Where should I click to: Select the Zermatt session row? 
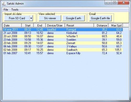(63, 43)
